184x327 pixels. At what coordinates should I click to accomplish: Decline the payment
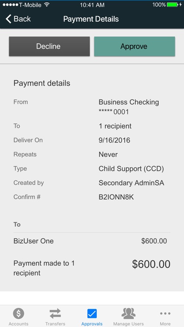tap(49, 46)
